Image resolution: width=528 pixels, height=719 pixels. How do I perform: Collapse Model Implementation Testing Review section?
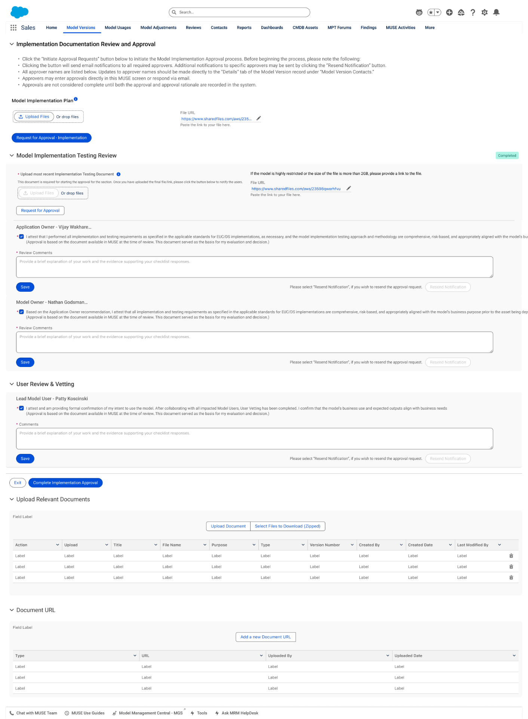(12, 155)
